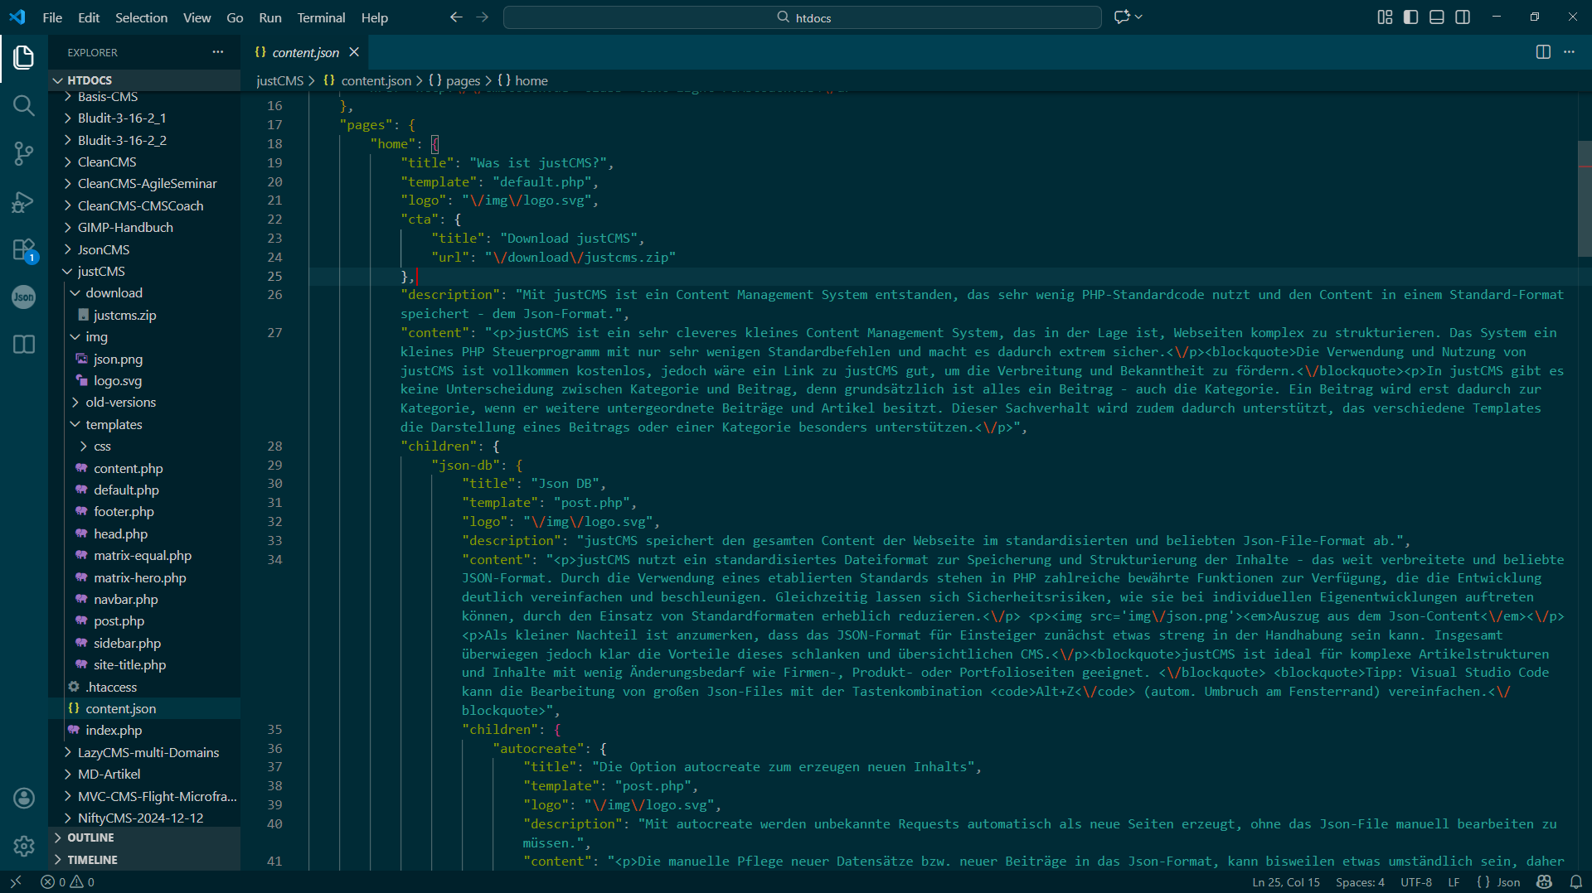Open the Selection menu
The width and height of the screenshot is (1592, 893).
(141, 17)
